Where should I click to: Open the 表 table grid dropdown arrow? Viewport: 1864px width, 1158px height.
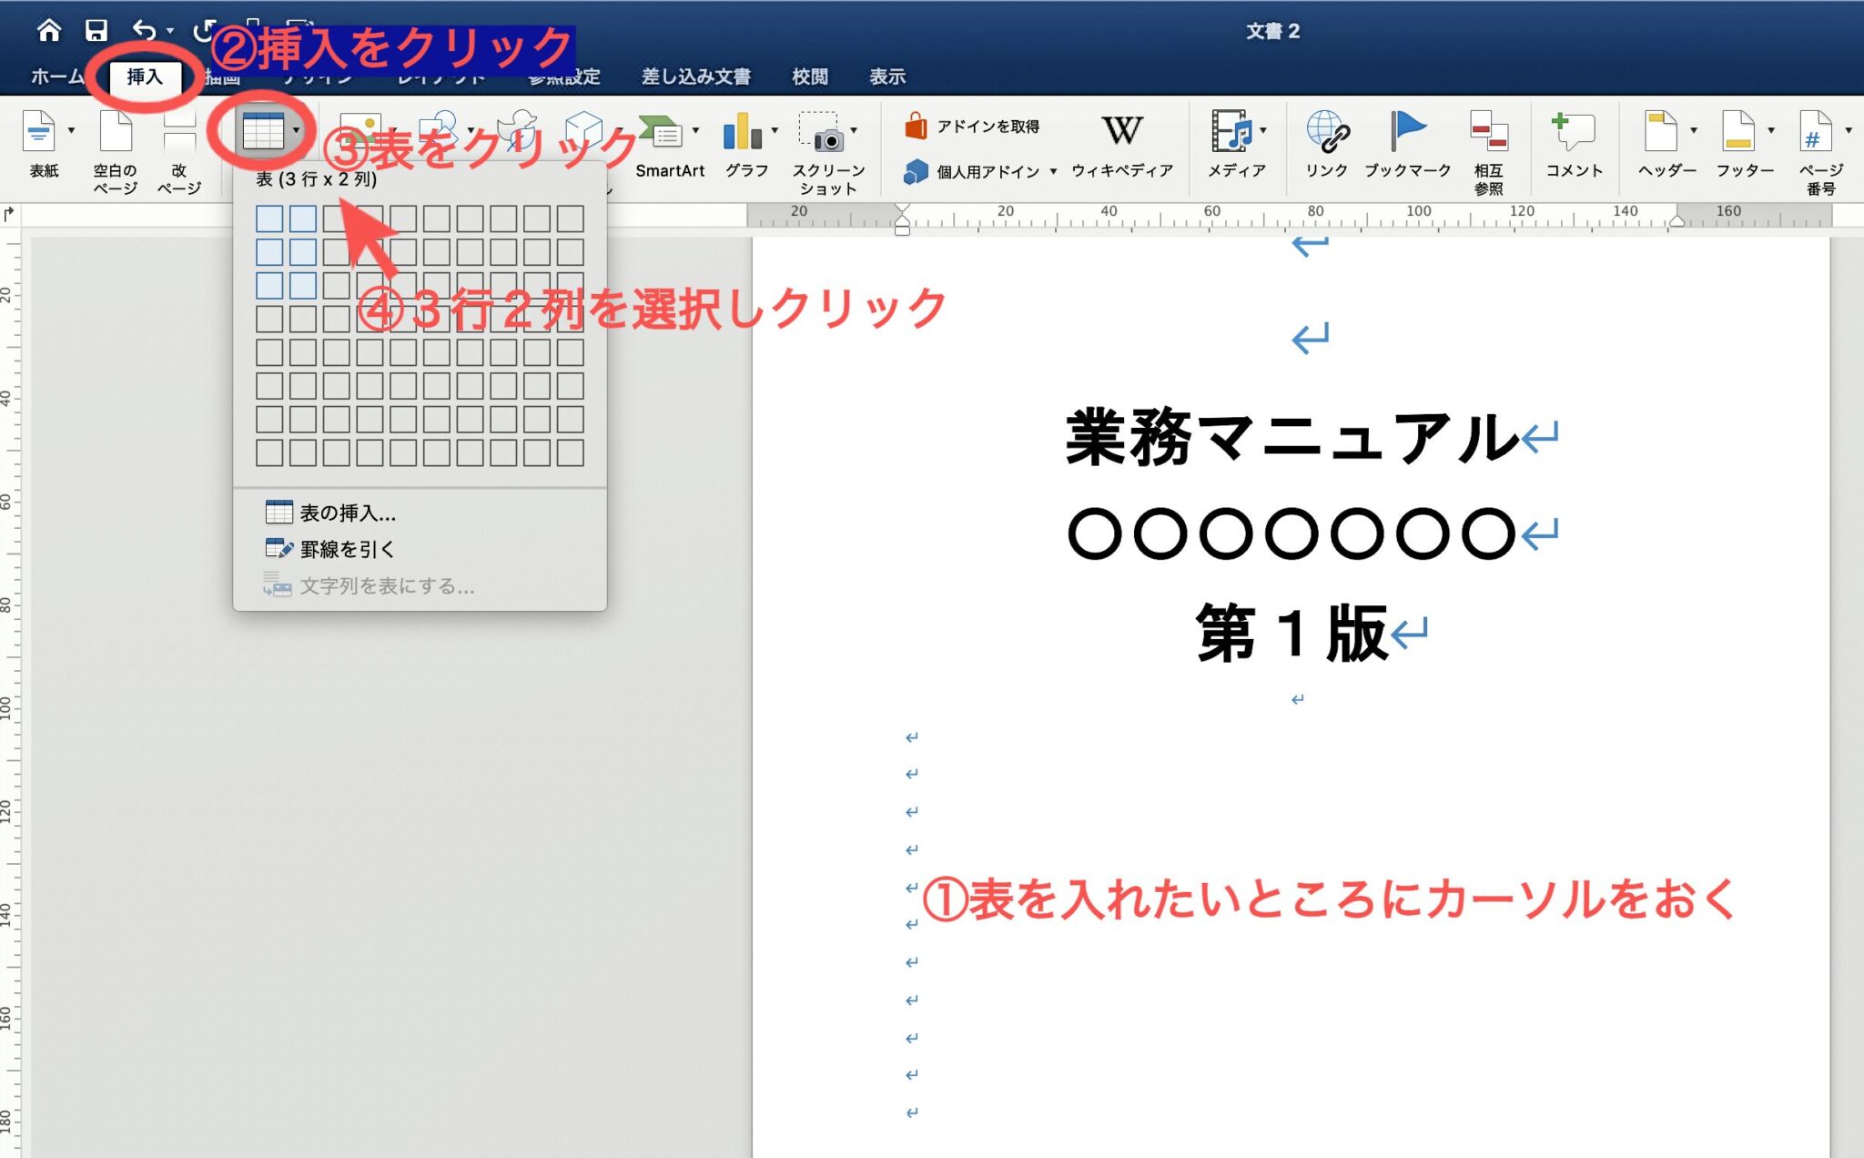[296, 130]
